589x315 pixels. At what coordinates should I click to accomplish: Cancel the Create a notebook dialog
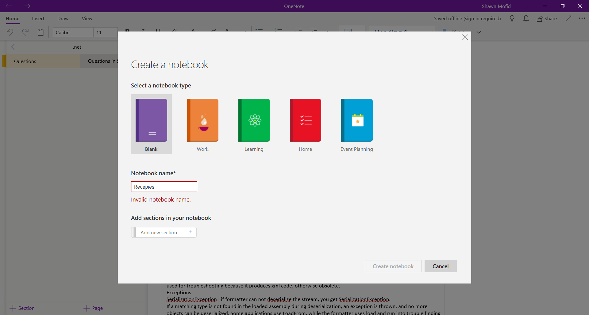click(x=441, y=266)
